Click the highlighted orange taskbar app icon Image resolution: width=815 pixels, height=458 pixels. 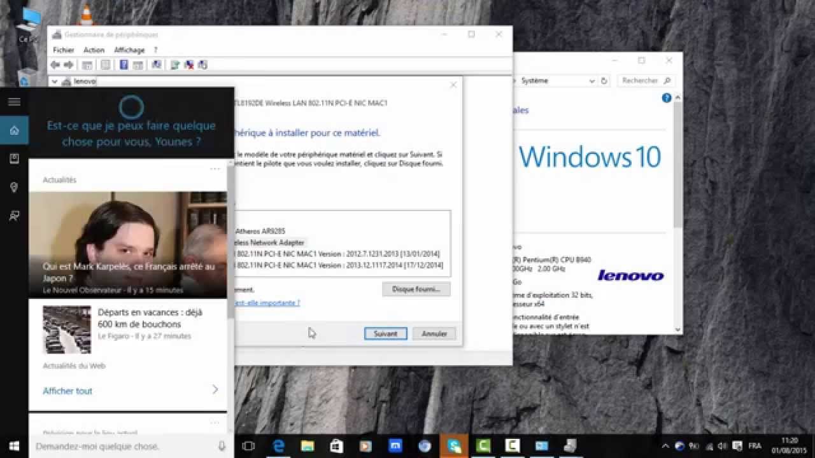pos(454,446)
